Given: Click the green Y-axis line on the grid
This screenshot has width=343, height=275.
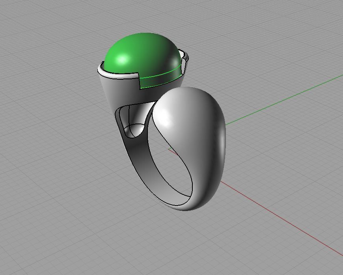Looking at the screenshot, I should (x=284, y=100).
